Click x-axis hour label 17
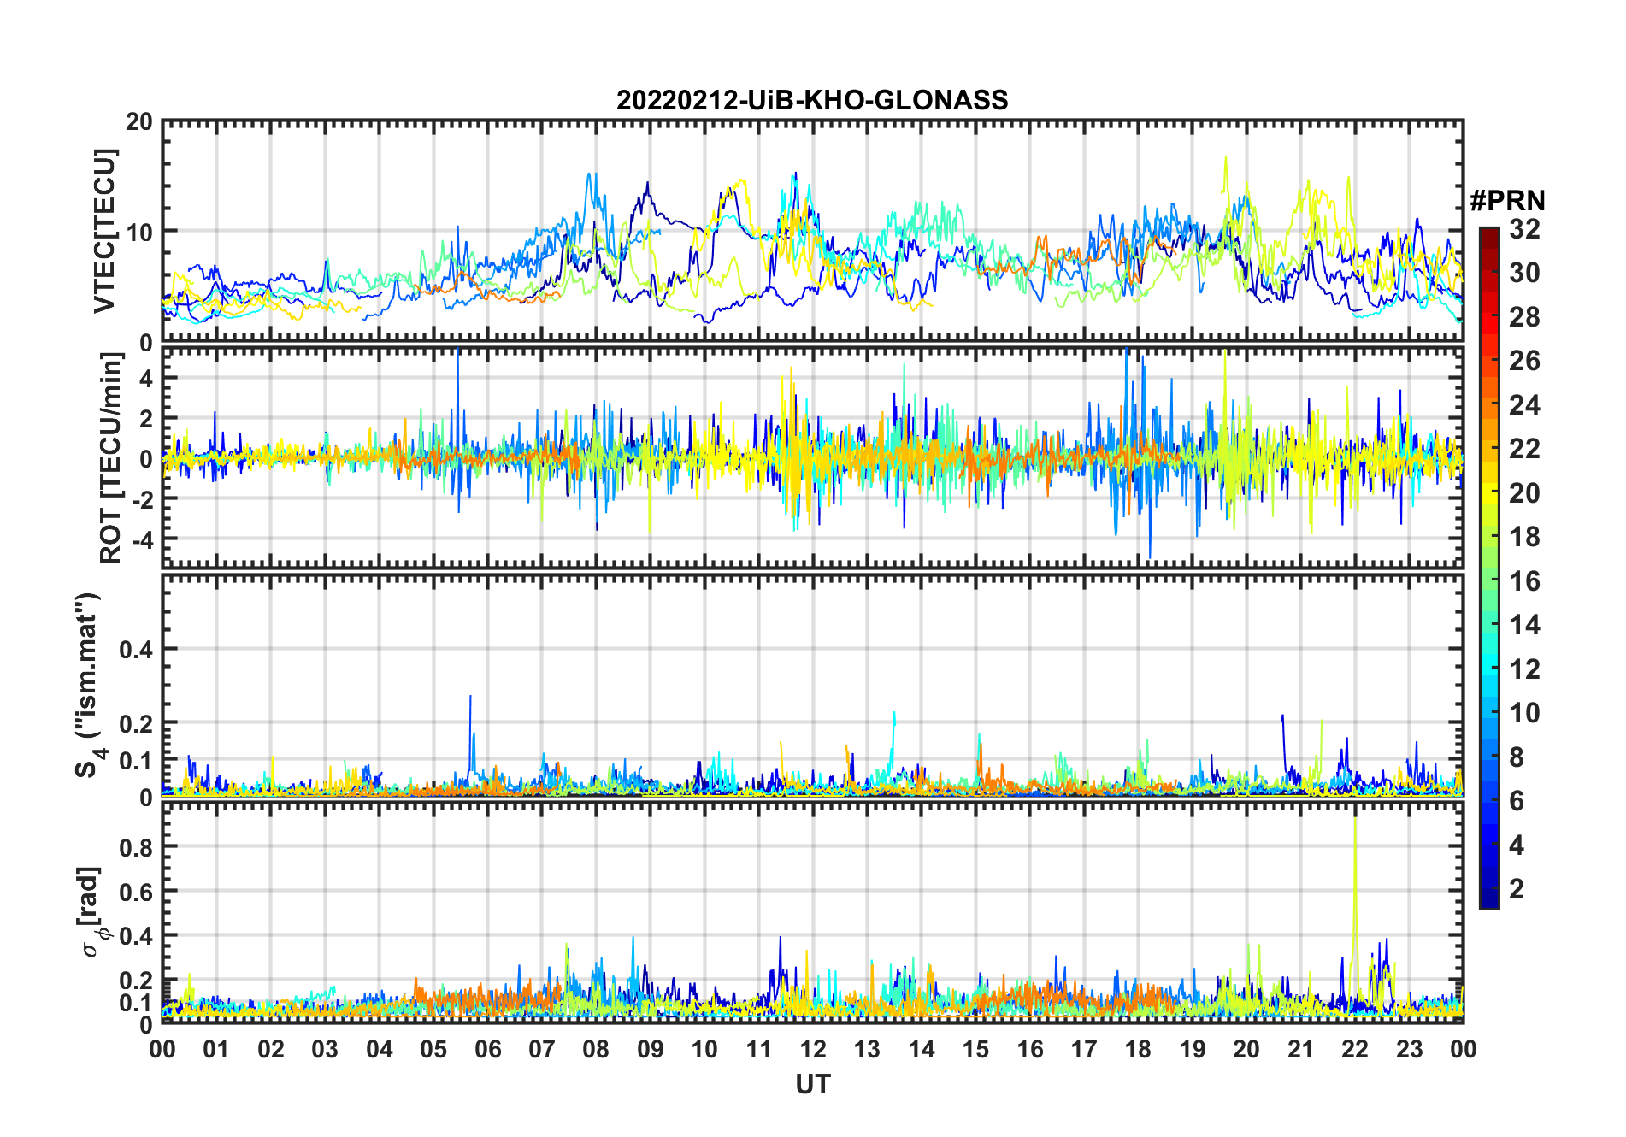Screen dimensions: 1626x1137 (x=1084, y=1049)
